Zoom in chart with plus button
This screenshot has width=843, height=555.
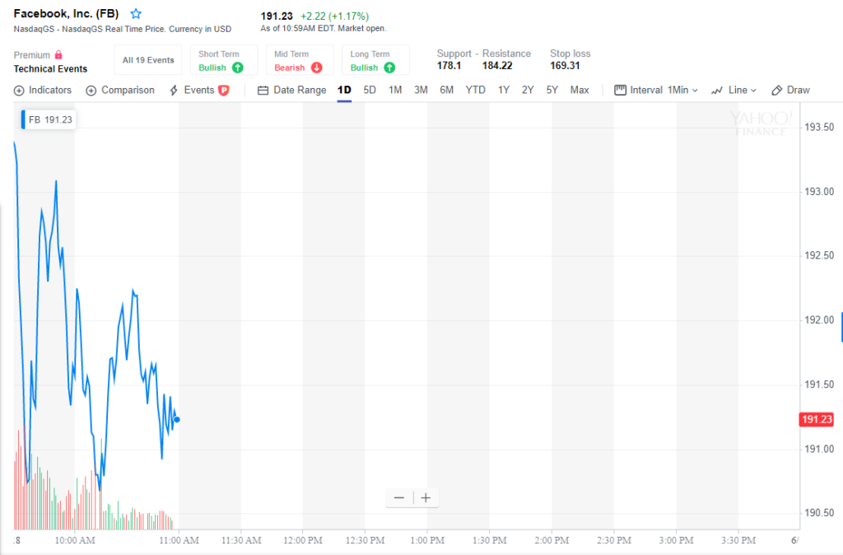point(426,497)
